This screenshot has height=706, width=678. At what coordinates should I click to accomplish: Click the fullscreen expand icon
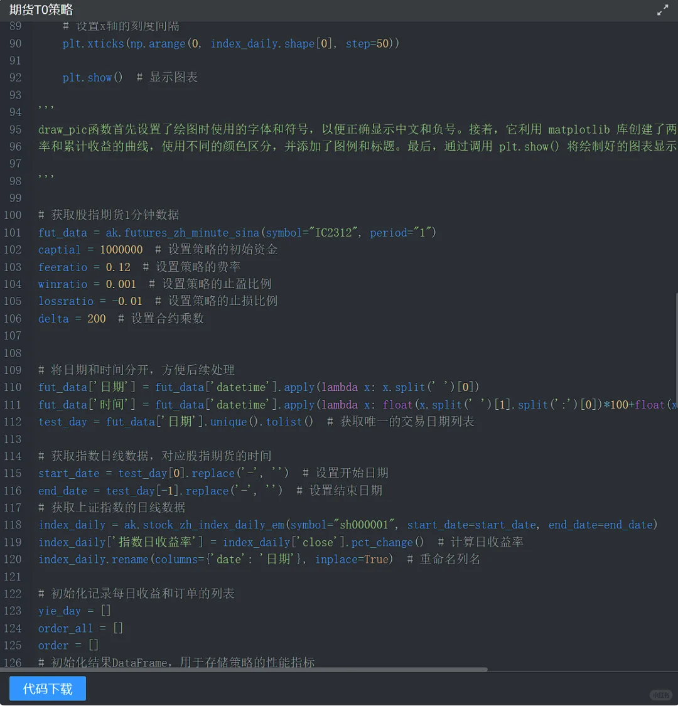tap(662, 10)
